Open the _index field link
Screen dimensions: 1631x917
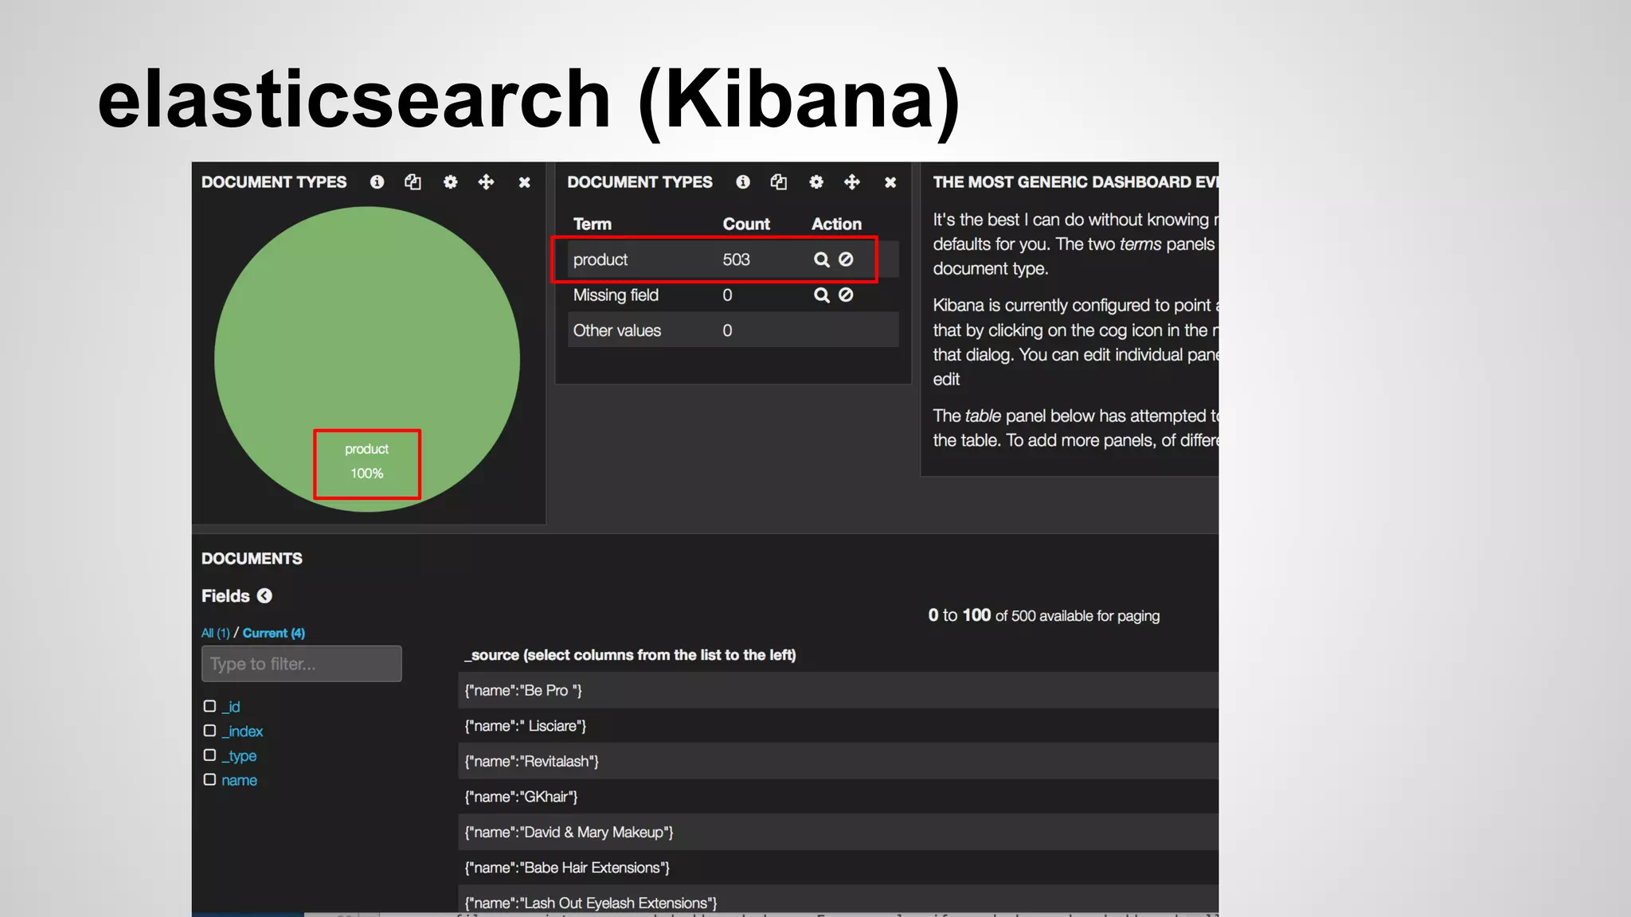click(242, 732)
